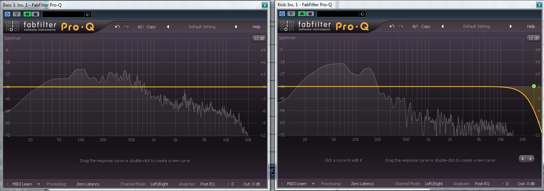
Task: Click the 12 dB range button in Bass Pro-Q
Action: 259,38
